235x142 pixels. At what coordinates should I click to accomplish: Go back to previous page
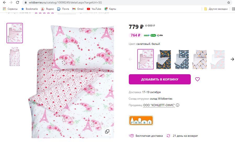4,3
